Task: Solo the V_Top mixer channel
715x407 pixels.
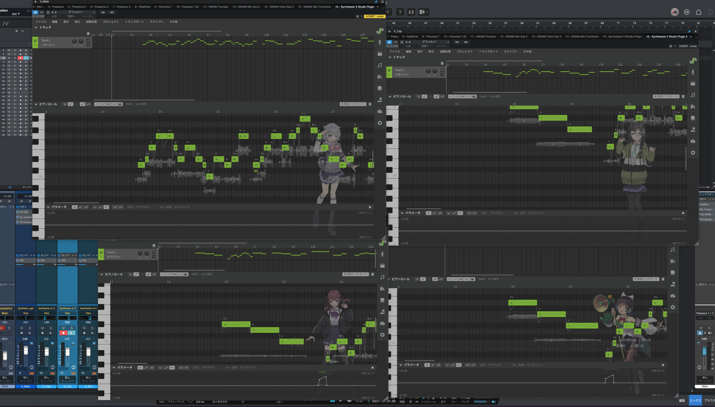Action: pyautogui.click(x=51, y=328)
